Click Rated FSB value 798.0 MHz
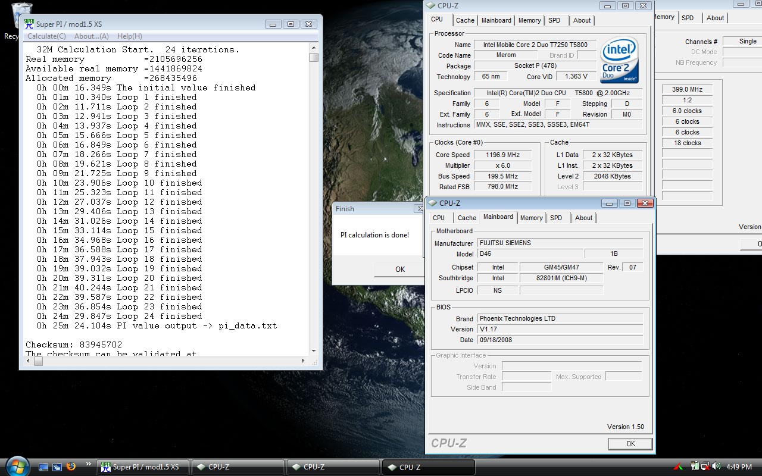The image size is (762, 476). pos(502,186)
